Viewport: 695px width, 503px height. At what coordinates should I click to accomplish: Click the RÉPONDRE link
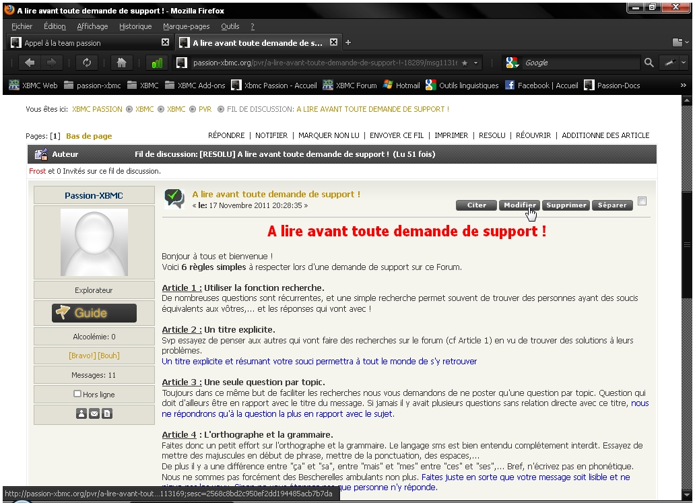click(226, 135)
